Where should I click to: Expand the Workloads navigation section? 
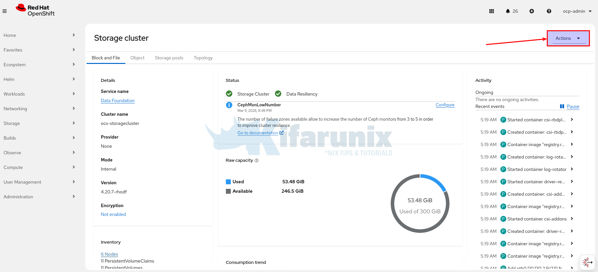[39, 94]
